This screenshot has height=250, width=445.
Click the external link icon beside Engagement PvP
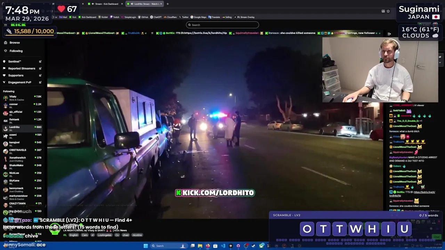pyautogui.click(x=40, y=82)
